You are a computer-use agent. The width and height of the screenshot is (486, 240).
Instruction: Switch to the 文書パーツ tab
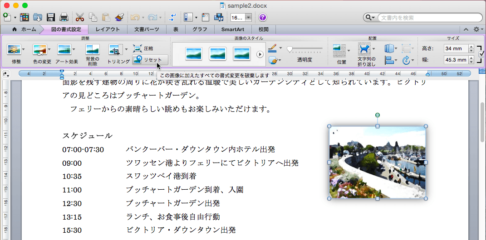coord(147,29)
